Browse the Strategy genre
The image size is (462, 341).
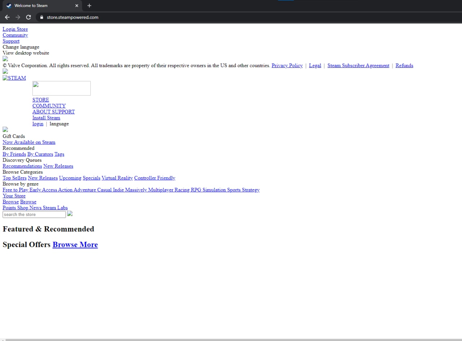point(250,190)
